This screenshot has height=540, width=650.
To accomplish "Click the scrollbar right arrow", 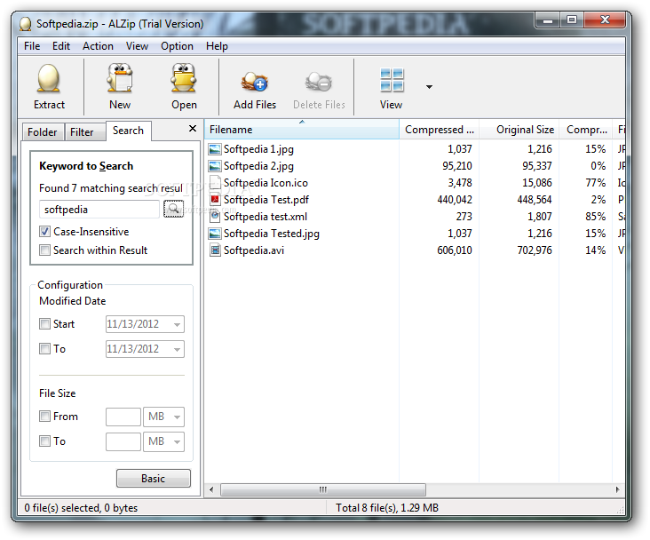I will tap(618, 489).
